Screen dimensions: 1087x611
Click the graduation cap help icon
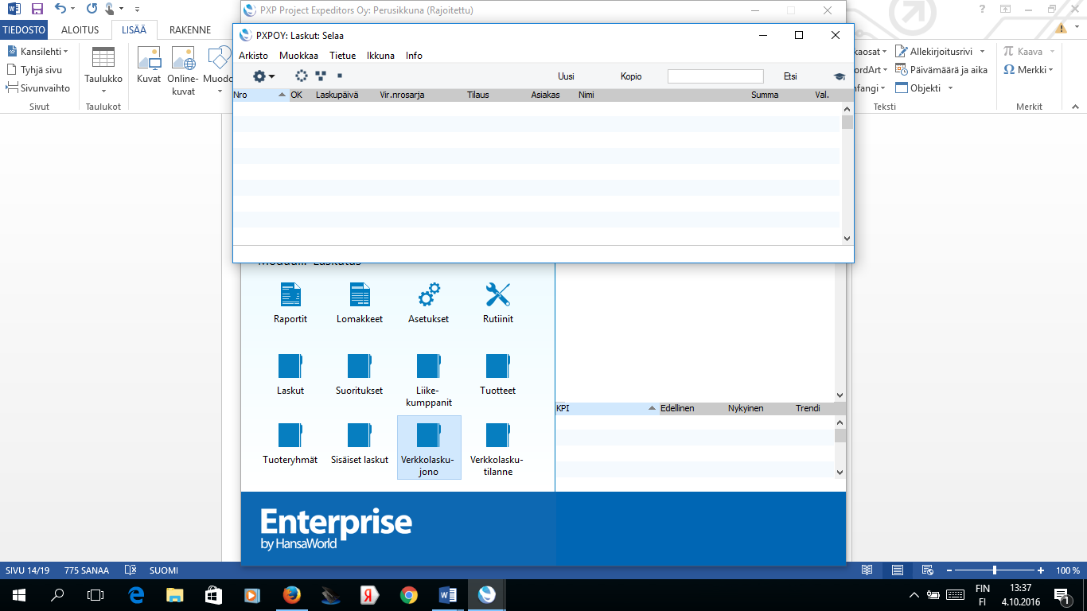(x=839, y=76)
